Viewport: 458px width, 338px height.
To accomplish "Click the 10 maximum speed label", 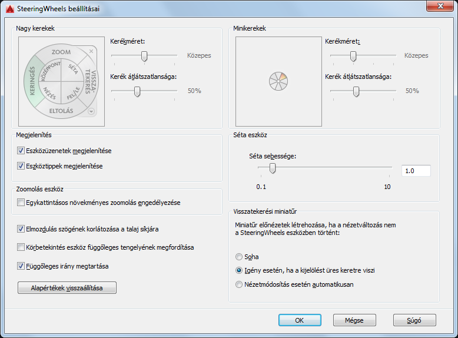I will [387, 187].
